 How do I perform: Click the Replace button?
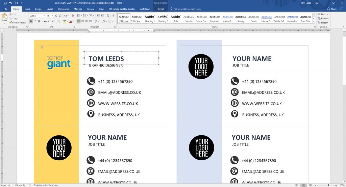point(323,19)
